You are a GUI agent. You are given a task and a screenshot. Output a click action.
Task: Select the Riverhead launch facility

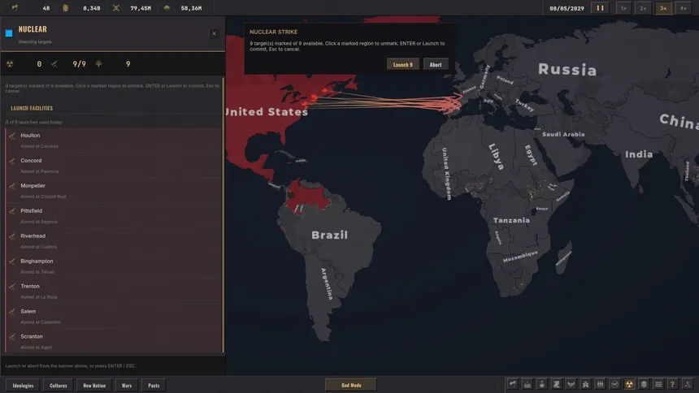114,241
